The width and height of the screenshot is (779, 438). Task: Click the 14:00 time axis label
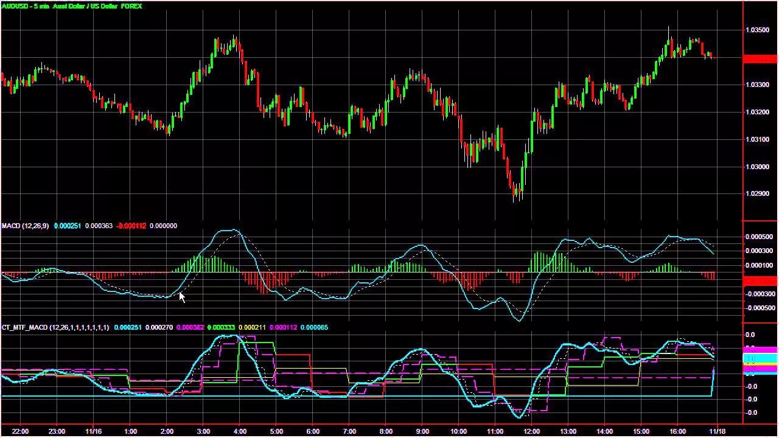coord(604,431)
